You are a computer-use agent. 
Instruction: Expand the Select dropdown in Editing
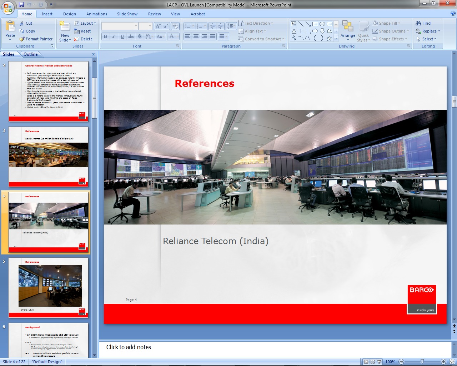(x=427, y=39)
